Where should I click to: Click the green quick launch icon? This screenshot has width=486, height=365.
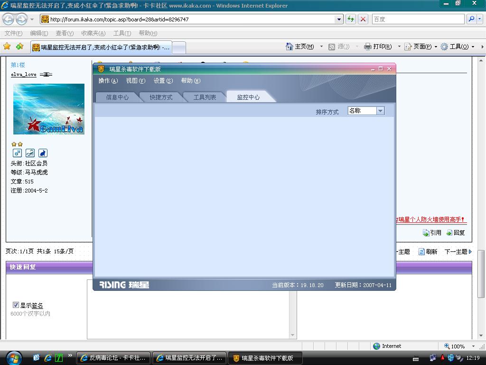pyautogui.click(x=58, y=358)
